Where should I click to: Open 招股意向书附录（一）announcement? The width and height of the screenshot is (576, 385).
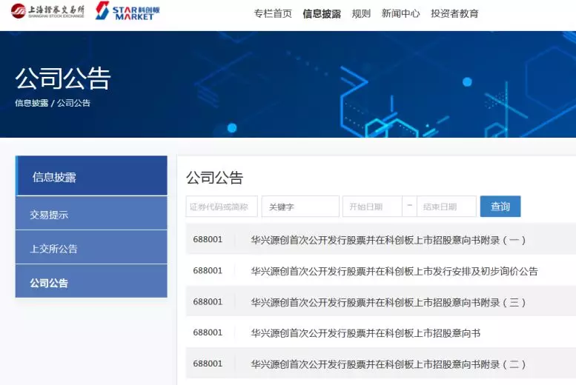(388, 241)
